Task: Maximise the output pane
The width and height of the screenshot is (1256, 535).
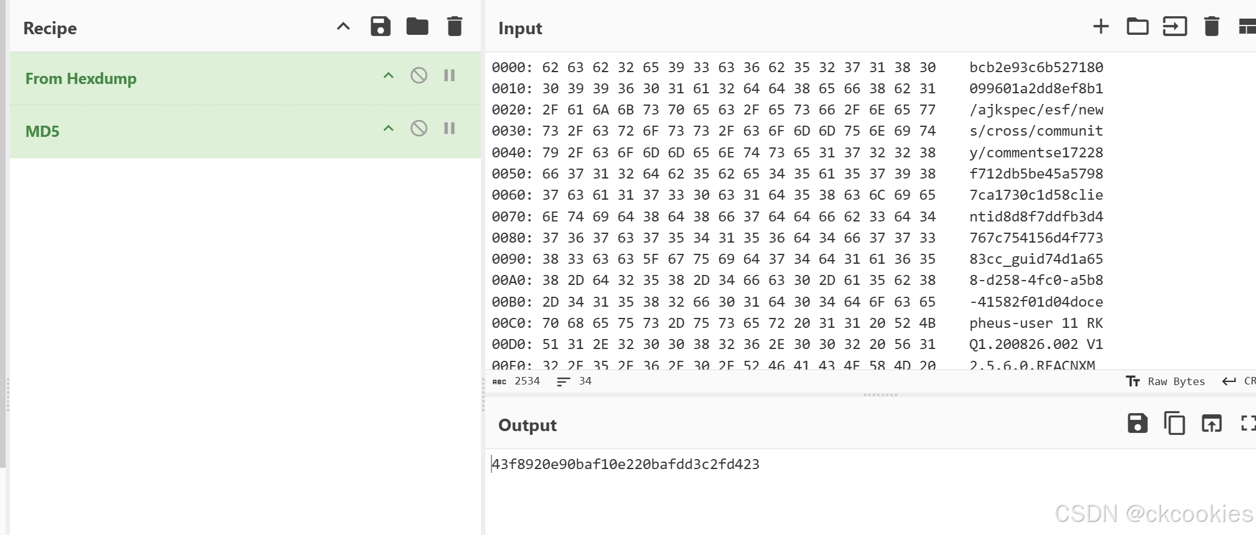Action: (x=1248, y=424)
